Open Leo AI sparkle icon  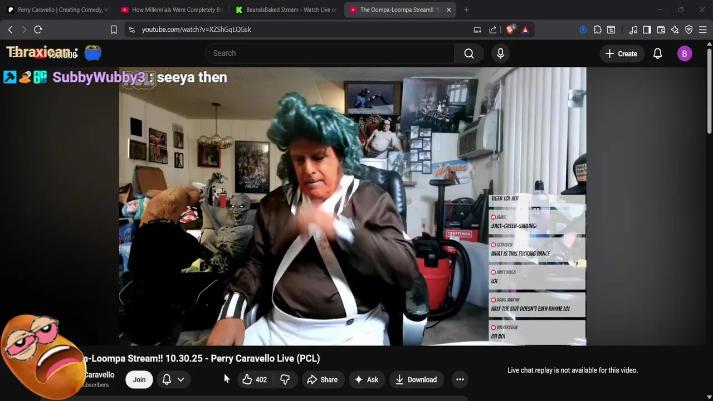pos(675,30)
